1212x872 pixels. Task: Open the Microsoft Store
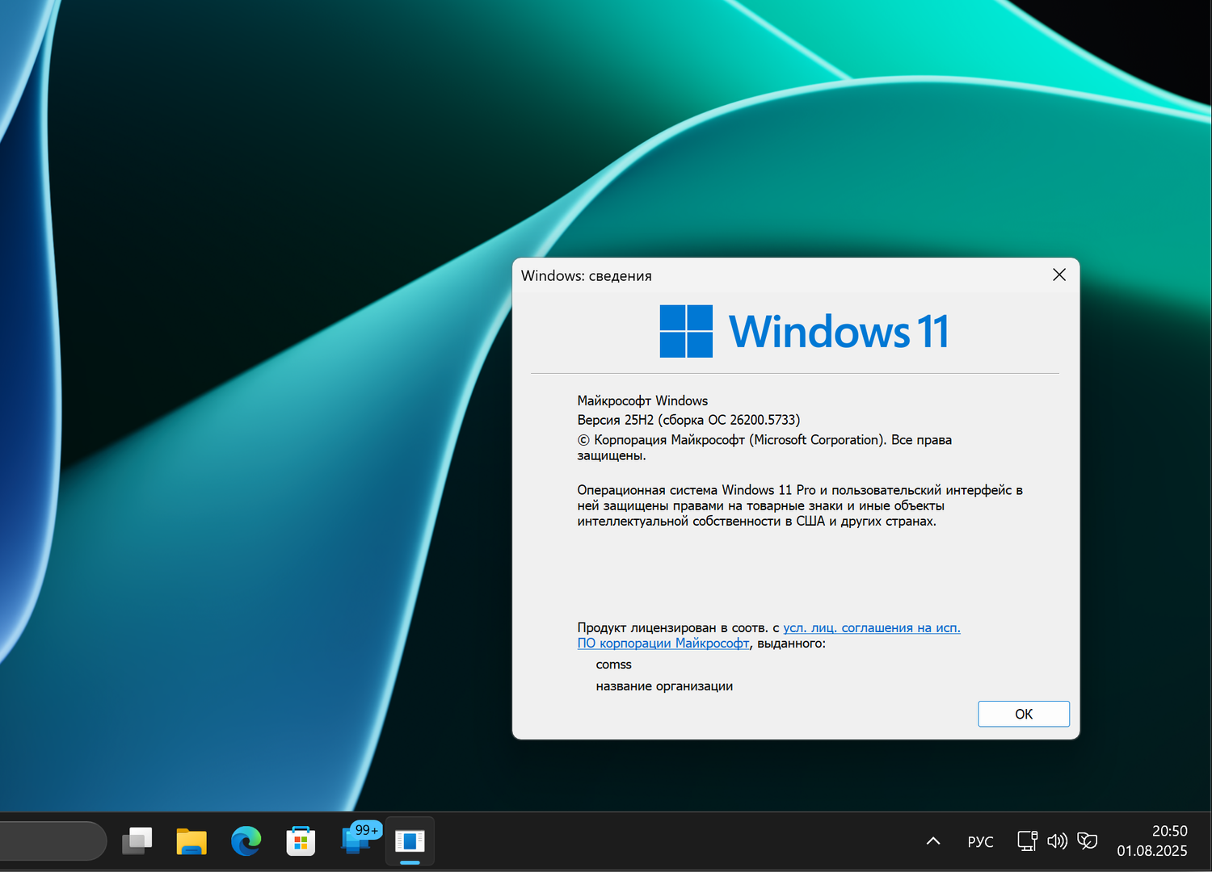pos(300,841)
